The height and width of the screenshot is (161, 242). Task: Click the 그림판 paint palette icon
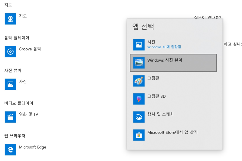(139, 81)
